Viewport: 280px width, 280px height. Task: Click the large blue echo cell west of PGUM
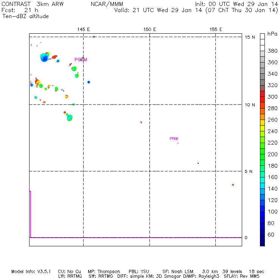point(44,58)
